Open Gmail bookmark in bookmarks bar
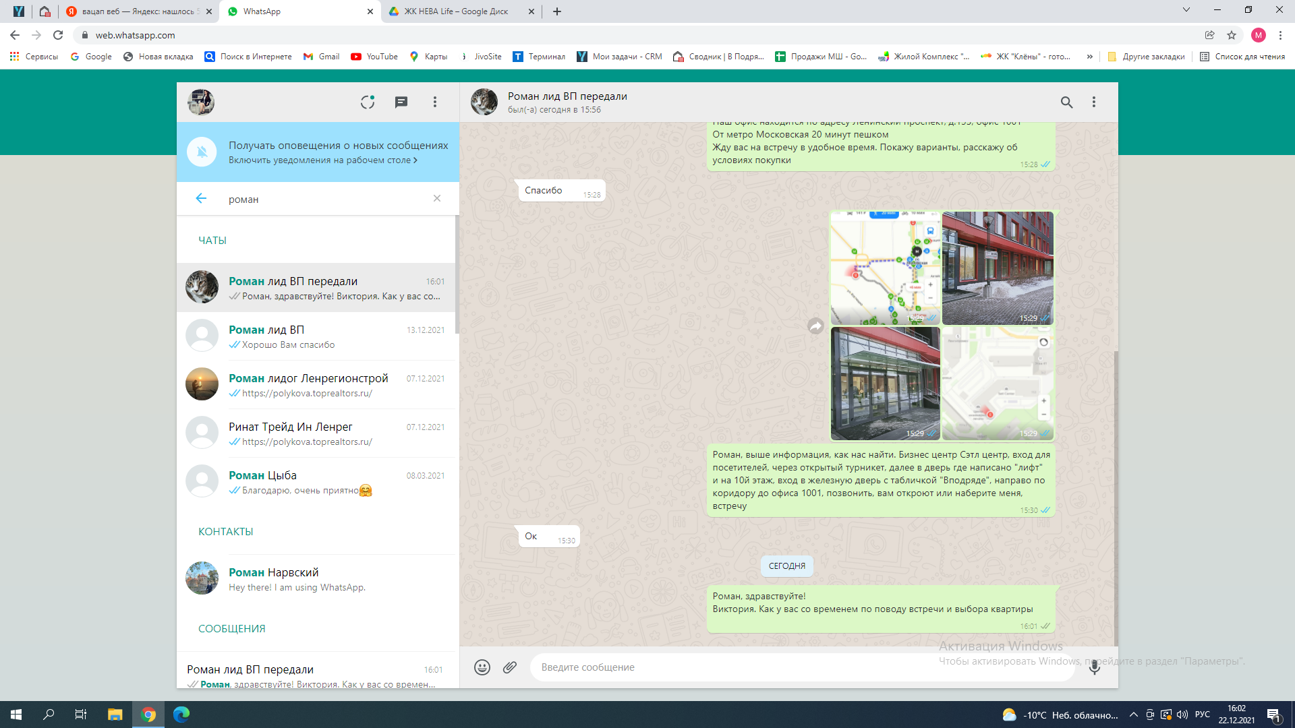Screen dimensions: 1295x728 point(322,57)
